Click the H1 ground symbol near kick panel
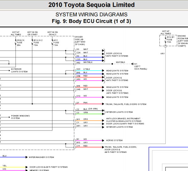Screen dimensions: 188x171 point(132,64)
